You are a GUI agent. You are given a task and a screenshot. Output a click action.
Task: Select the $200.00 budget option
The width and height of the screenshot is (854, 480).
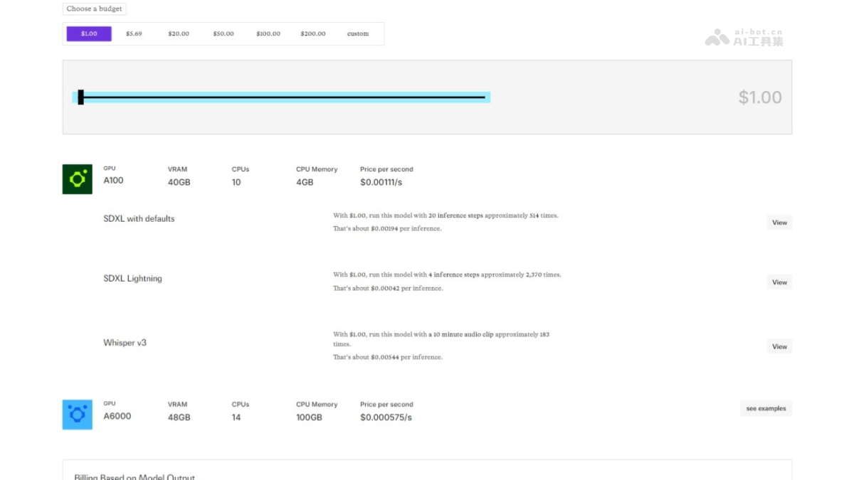pyautogui.click(x=313, y=33)
